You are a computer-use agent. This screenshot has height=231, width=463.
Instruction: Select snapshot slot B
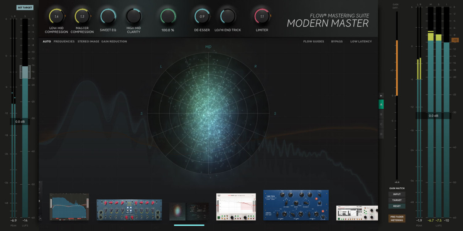[381, 114]
